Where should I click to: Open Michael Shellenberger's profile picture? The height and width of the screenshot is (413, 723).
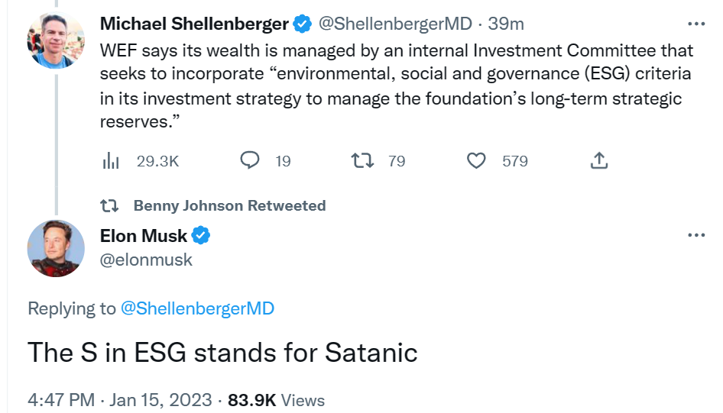click(56, 40)
